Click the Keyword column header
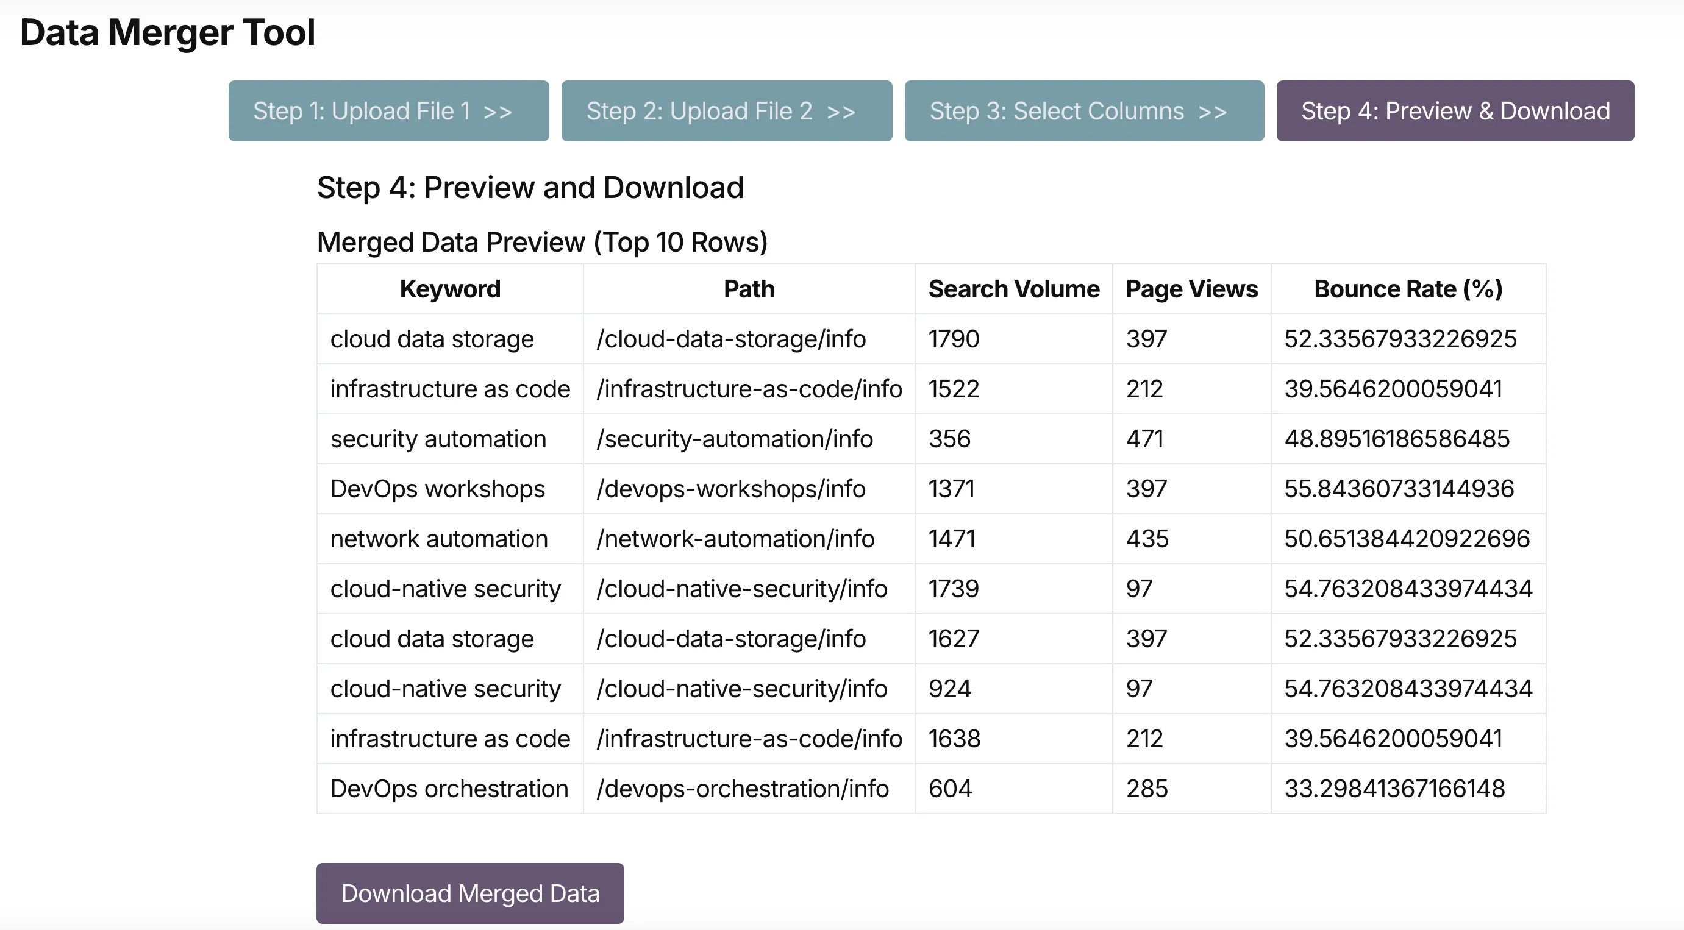This screenshot has width=1684, height=930. coord(451,289)
